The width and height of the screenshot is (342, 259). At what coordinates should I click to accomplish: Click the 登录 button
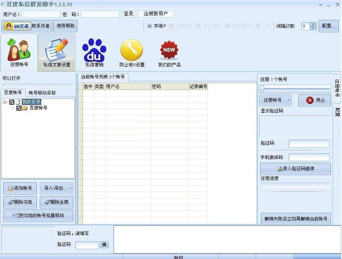(x=129, y=14)
